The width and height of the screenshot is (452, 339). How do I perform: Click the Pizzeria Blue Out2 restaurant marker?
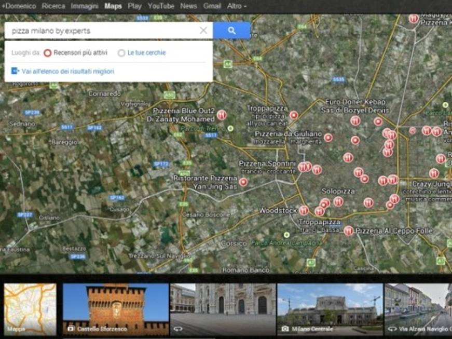(222, 115)
